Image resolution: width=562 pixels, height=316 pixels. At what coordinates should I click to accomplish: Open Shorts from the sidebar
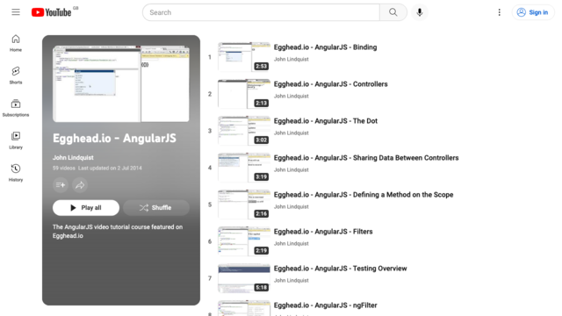16,75
